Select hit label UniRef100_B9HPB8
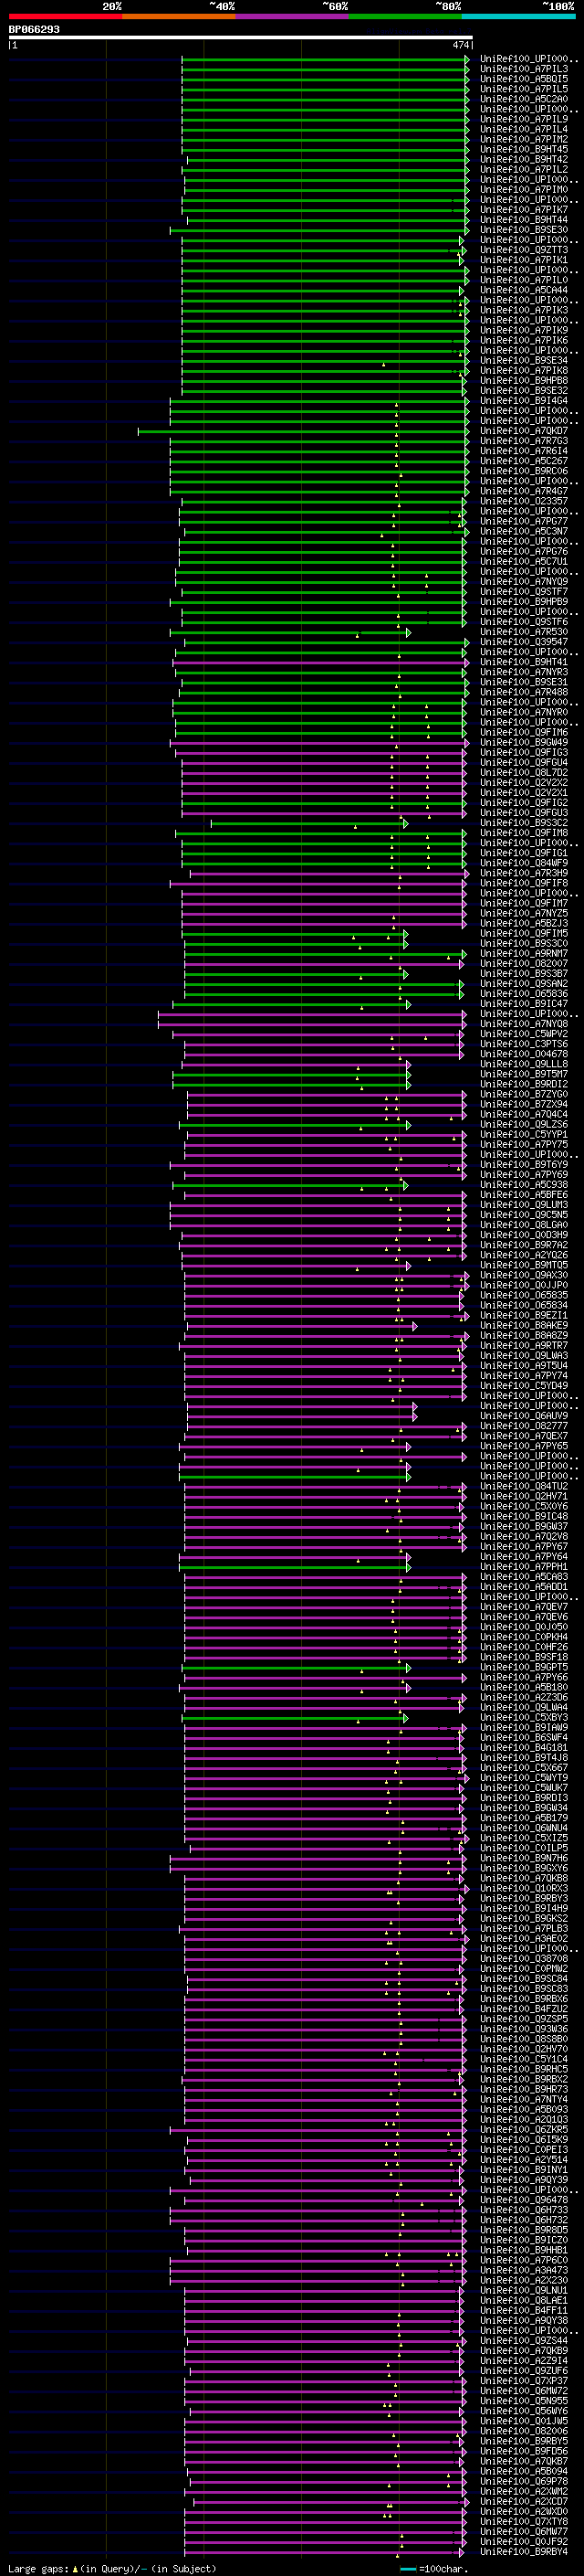 tap(524, 380)
